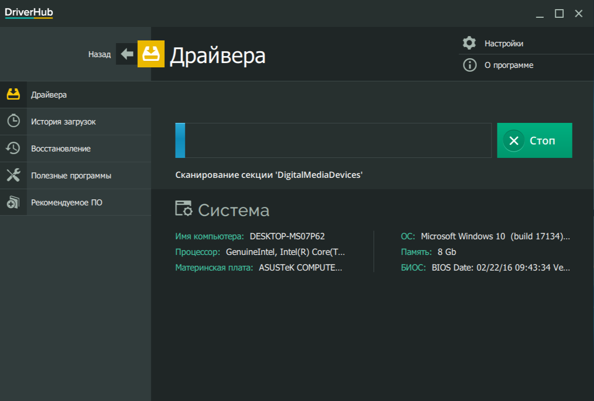594x401 pixels.
Task: Click the Рекомендуемое ПО icon
Action: pyautogui.click(x=13, y=202)
